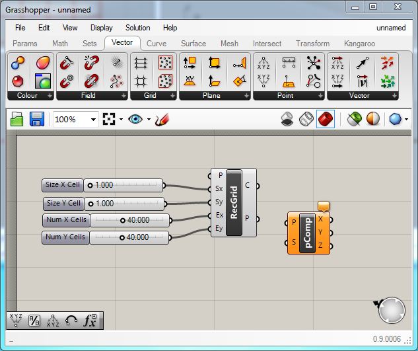Toggle the no preview display mode
418x351 pixels.
coord(287,119)
